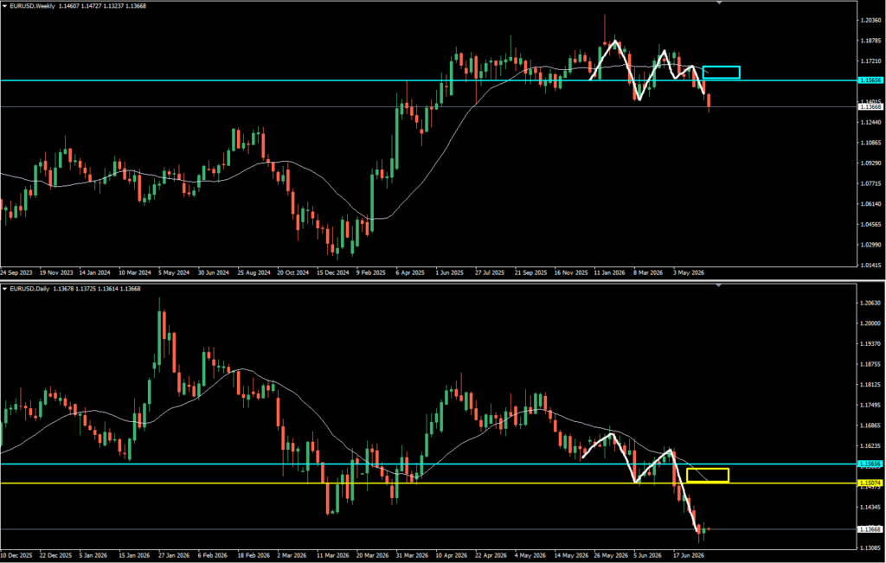
Task: Click 14 Jan 2024 on the Weekly time axis
Action: pos(94,272)
